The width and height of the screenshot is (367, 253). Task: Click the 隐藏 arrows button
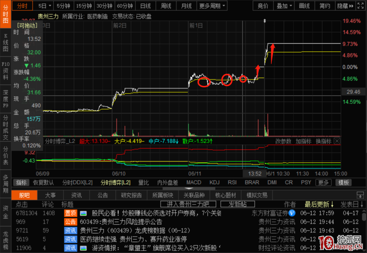(345, 6)
